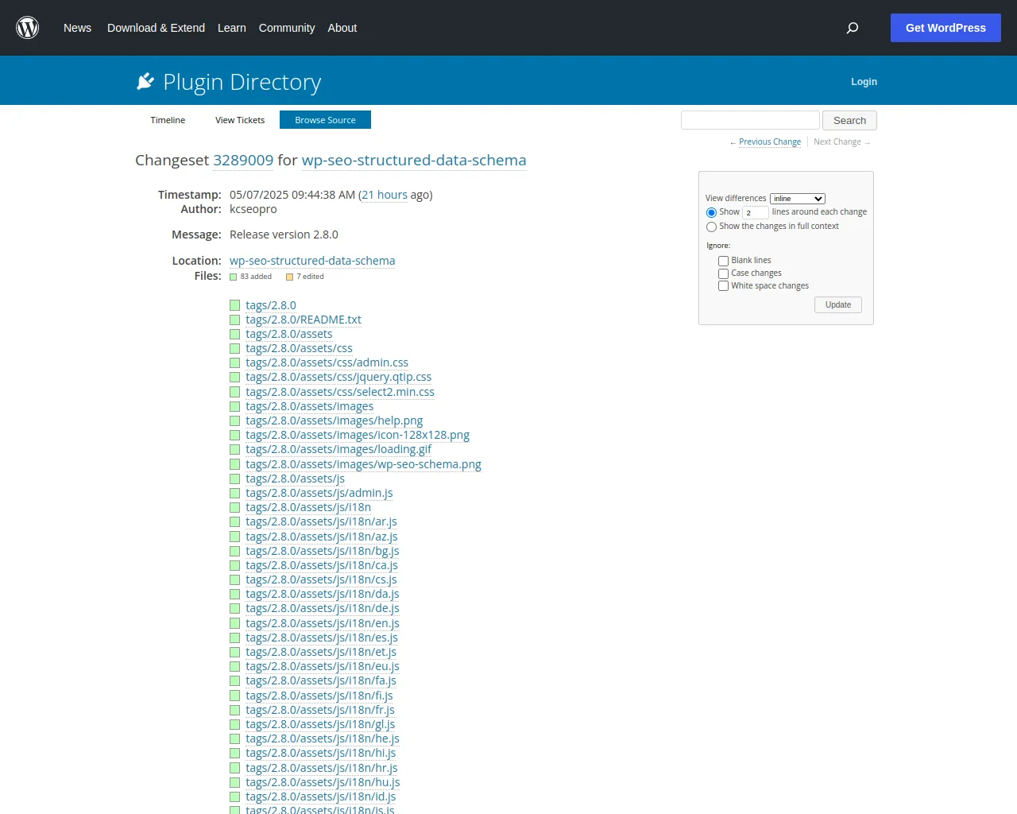Open tags/2.8.0/assets/images/loading.gif link
The height and width of the screenshot is (814, 1017).
[x=338, y=449]
